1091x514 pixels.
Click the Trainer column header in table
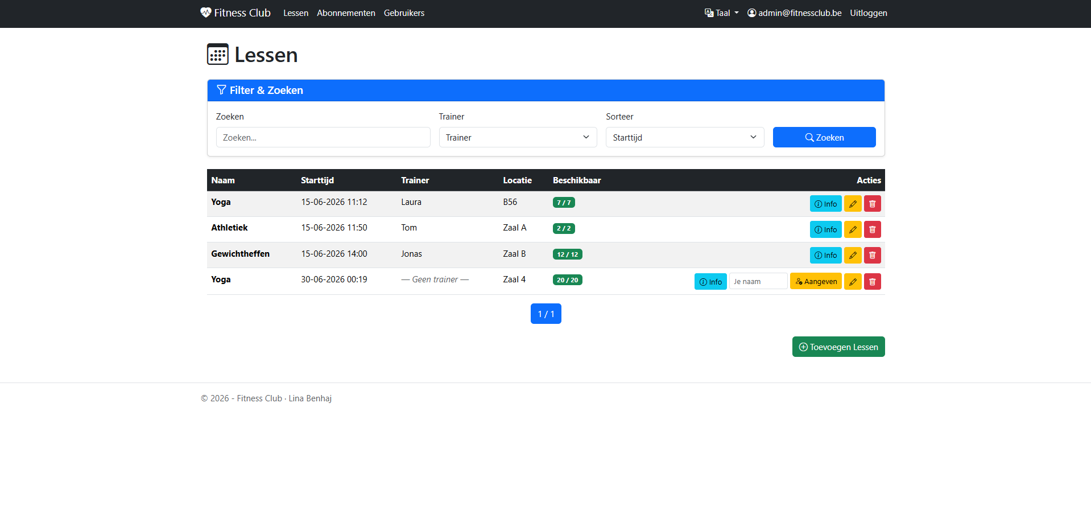click(415, 180)
